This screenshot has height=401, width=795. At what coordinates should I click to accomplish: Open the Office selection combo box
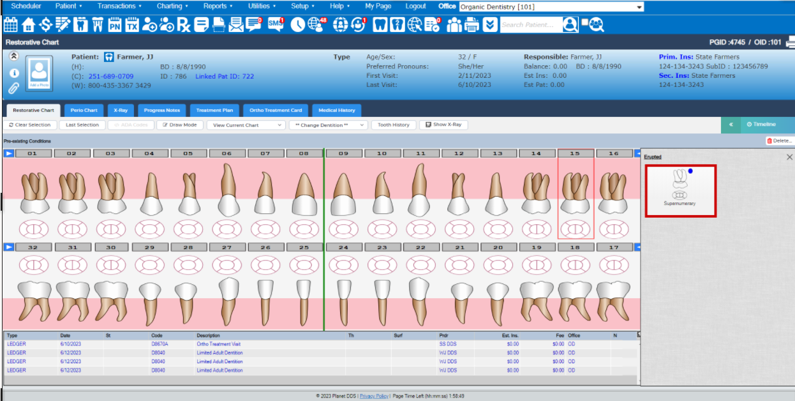point(551,7)
